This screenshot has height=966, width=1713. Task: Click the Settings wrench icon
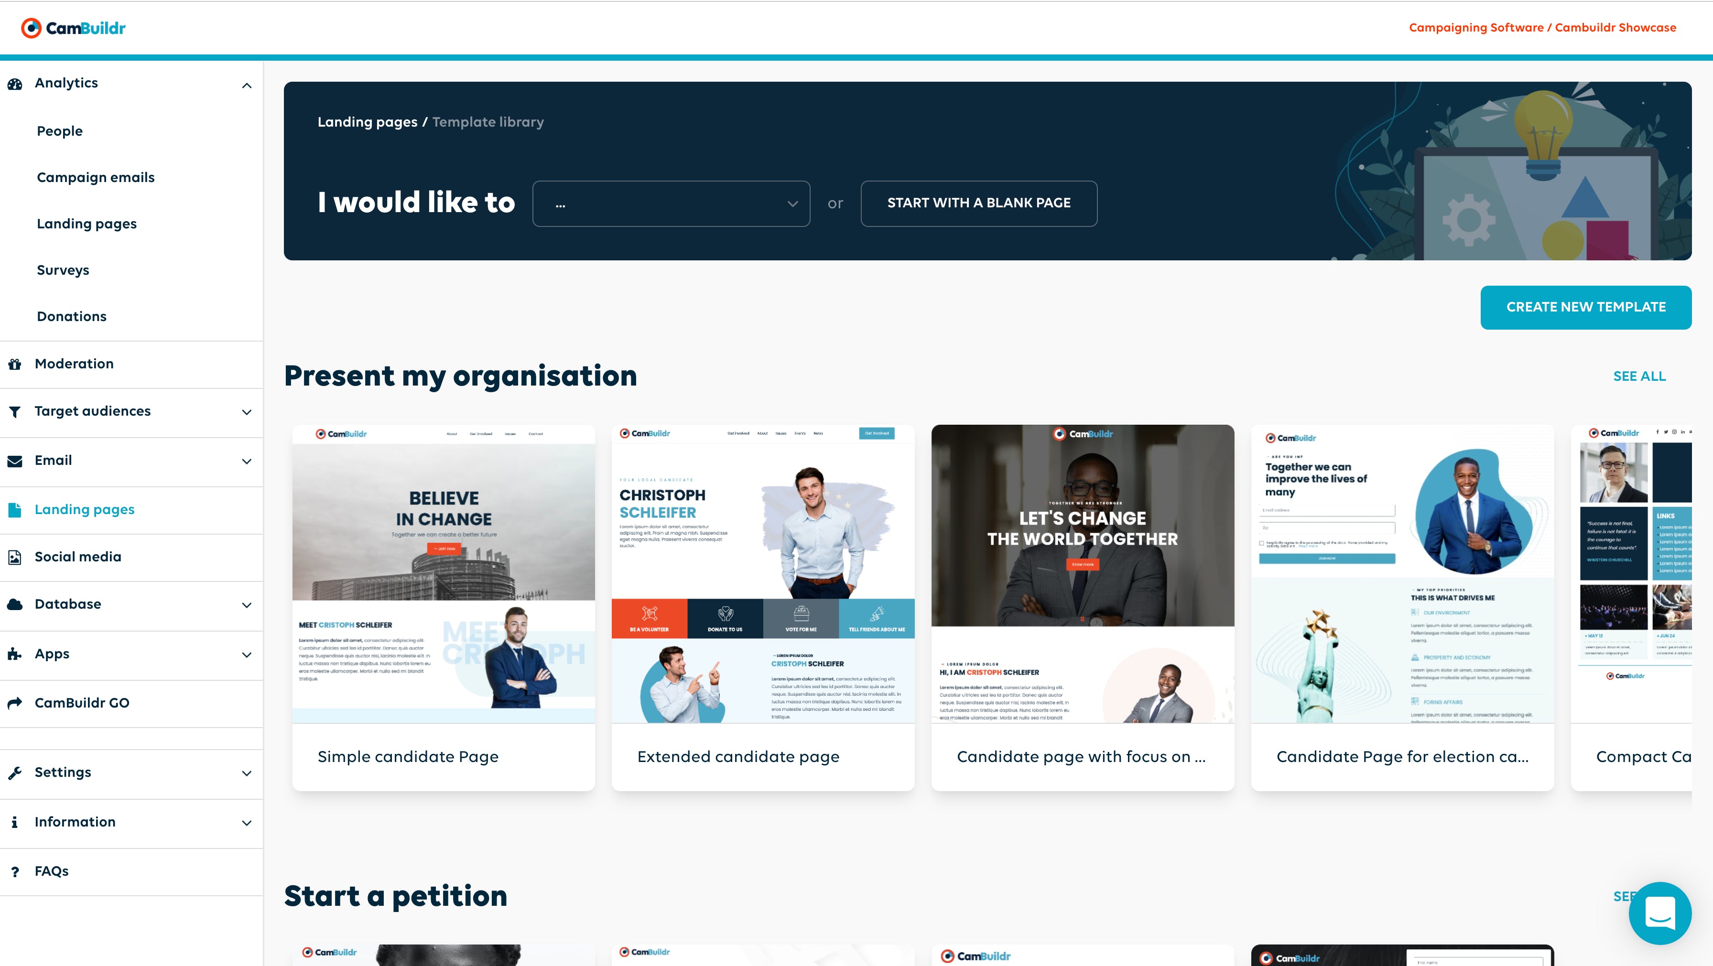tap(15, 773)
